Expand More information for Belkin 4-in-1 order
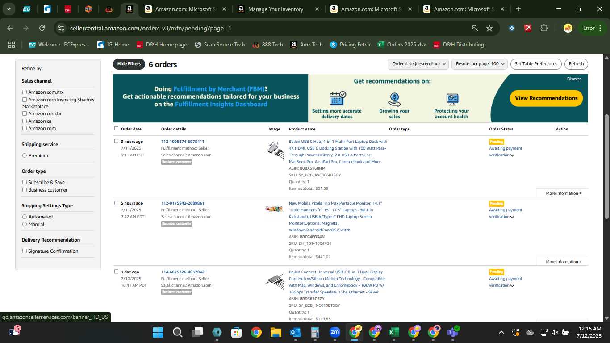 click(x=562, y=193)
